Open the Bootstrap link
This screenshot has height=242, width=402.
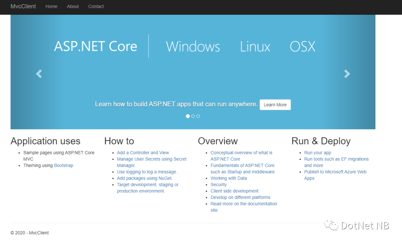point(64,165)
